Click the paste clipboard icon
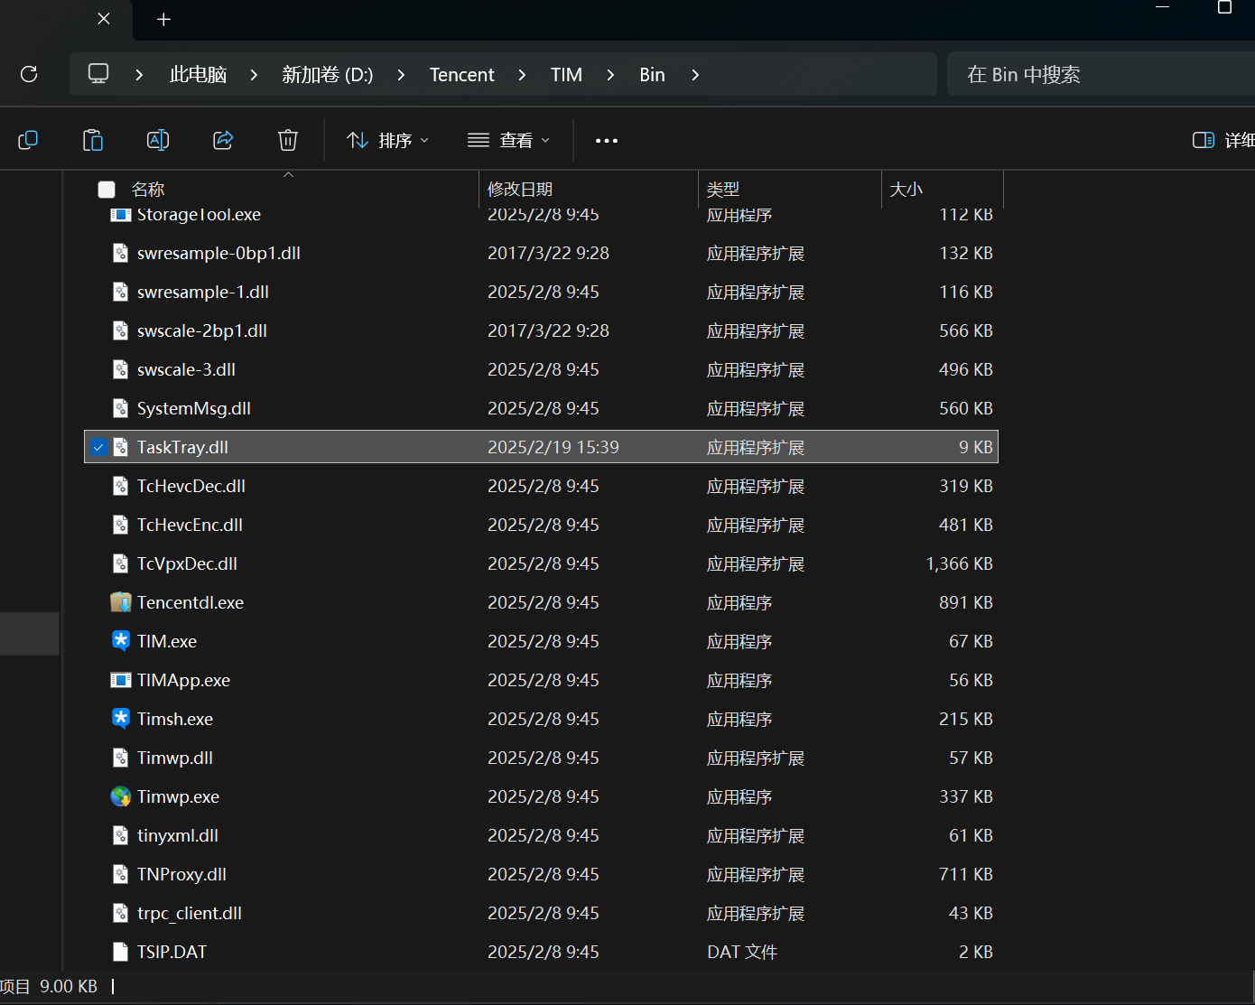Image resolution: width=1255 pixels, height=1005 pixels. click(93, 140)
